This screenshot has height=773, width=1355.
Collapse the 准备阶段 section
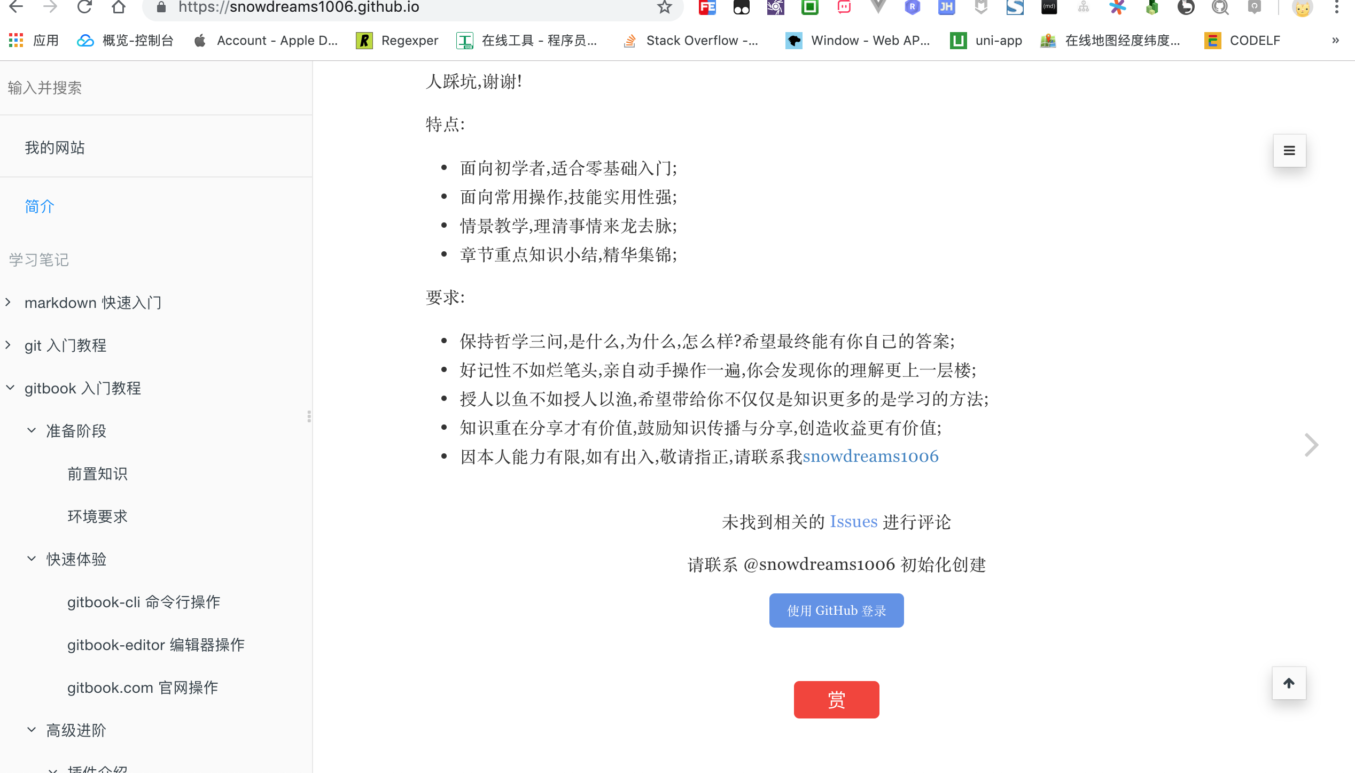click(x=31, y=430)
